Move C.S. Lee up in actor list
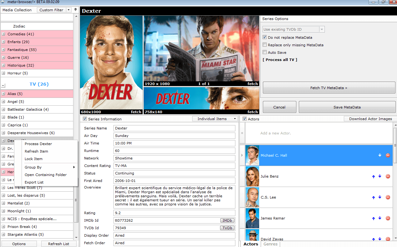The height and width of the screenshot is (247, 397). tap(373, 197)
